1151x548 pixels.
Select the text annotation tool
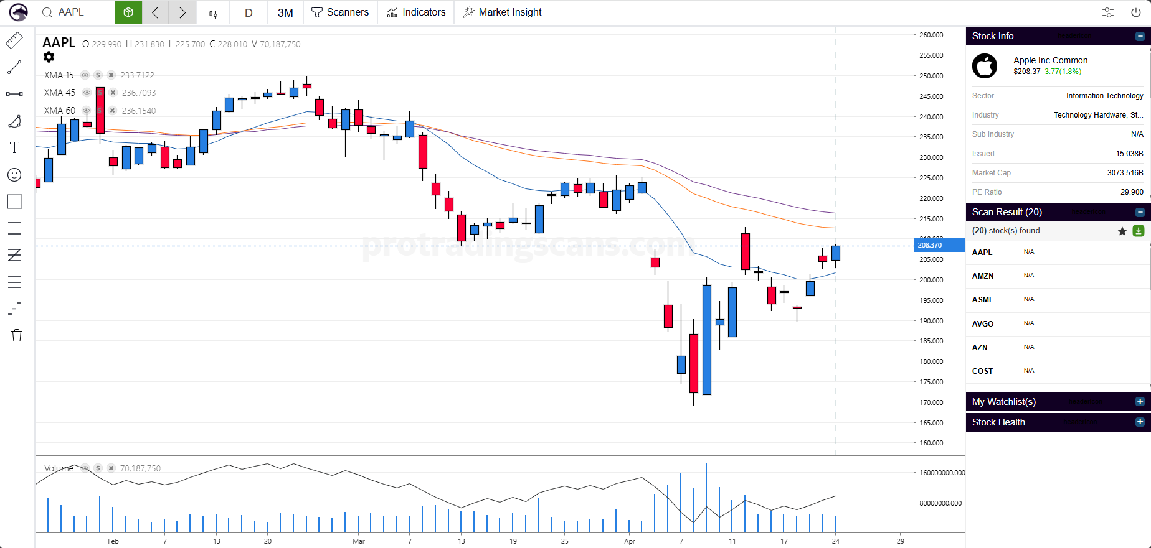pos(14,147)
